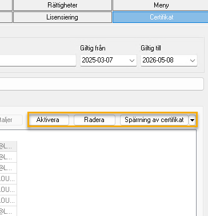Click the date 2025-03-07 value
Viewport: 208px width, 216px height.
point(97,60)
